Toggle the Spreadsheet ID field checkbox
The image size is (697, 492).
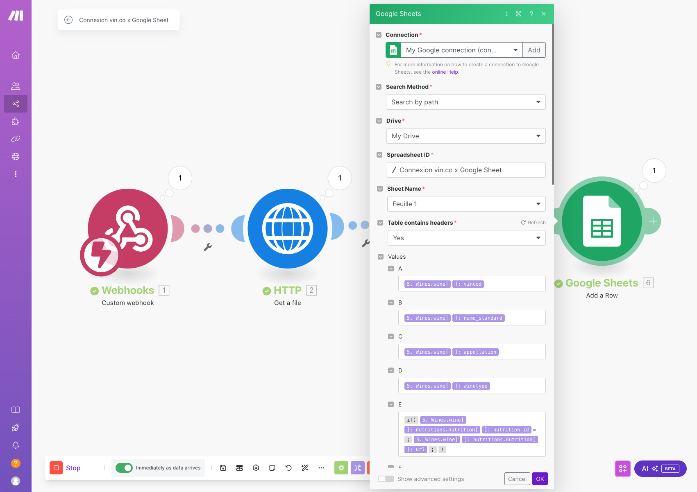click(x=379, y=155)
